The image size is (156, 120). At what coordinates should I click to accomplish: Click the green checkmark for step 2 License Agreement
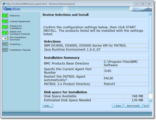[5, 21]
